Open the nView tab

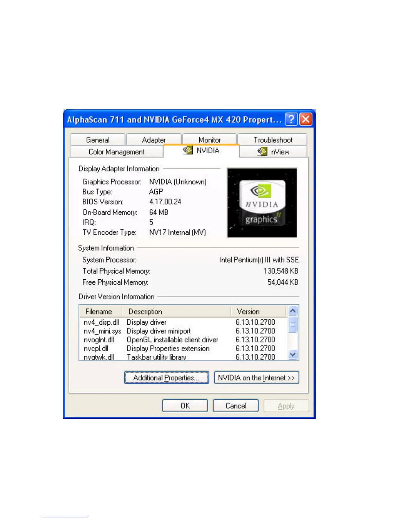[274, 152]
